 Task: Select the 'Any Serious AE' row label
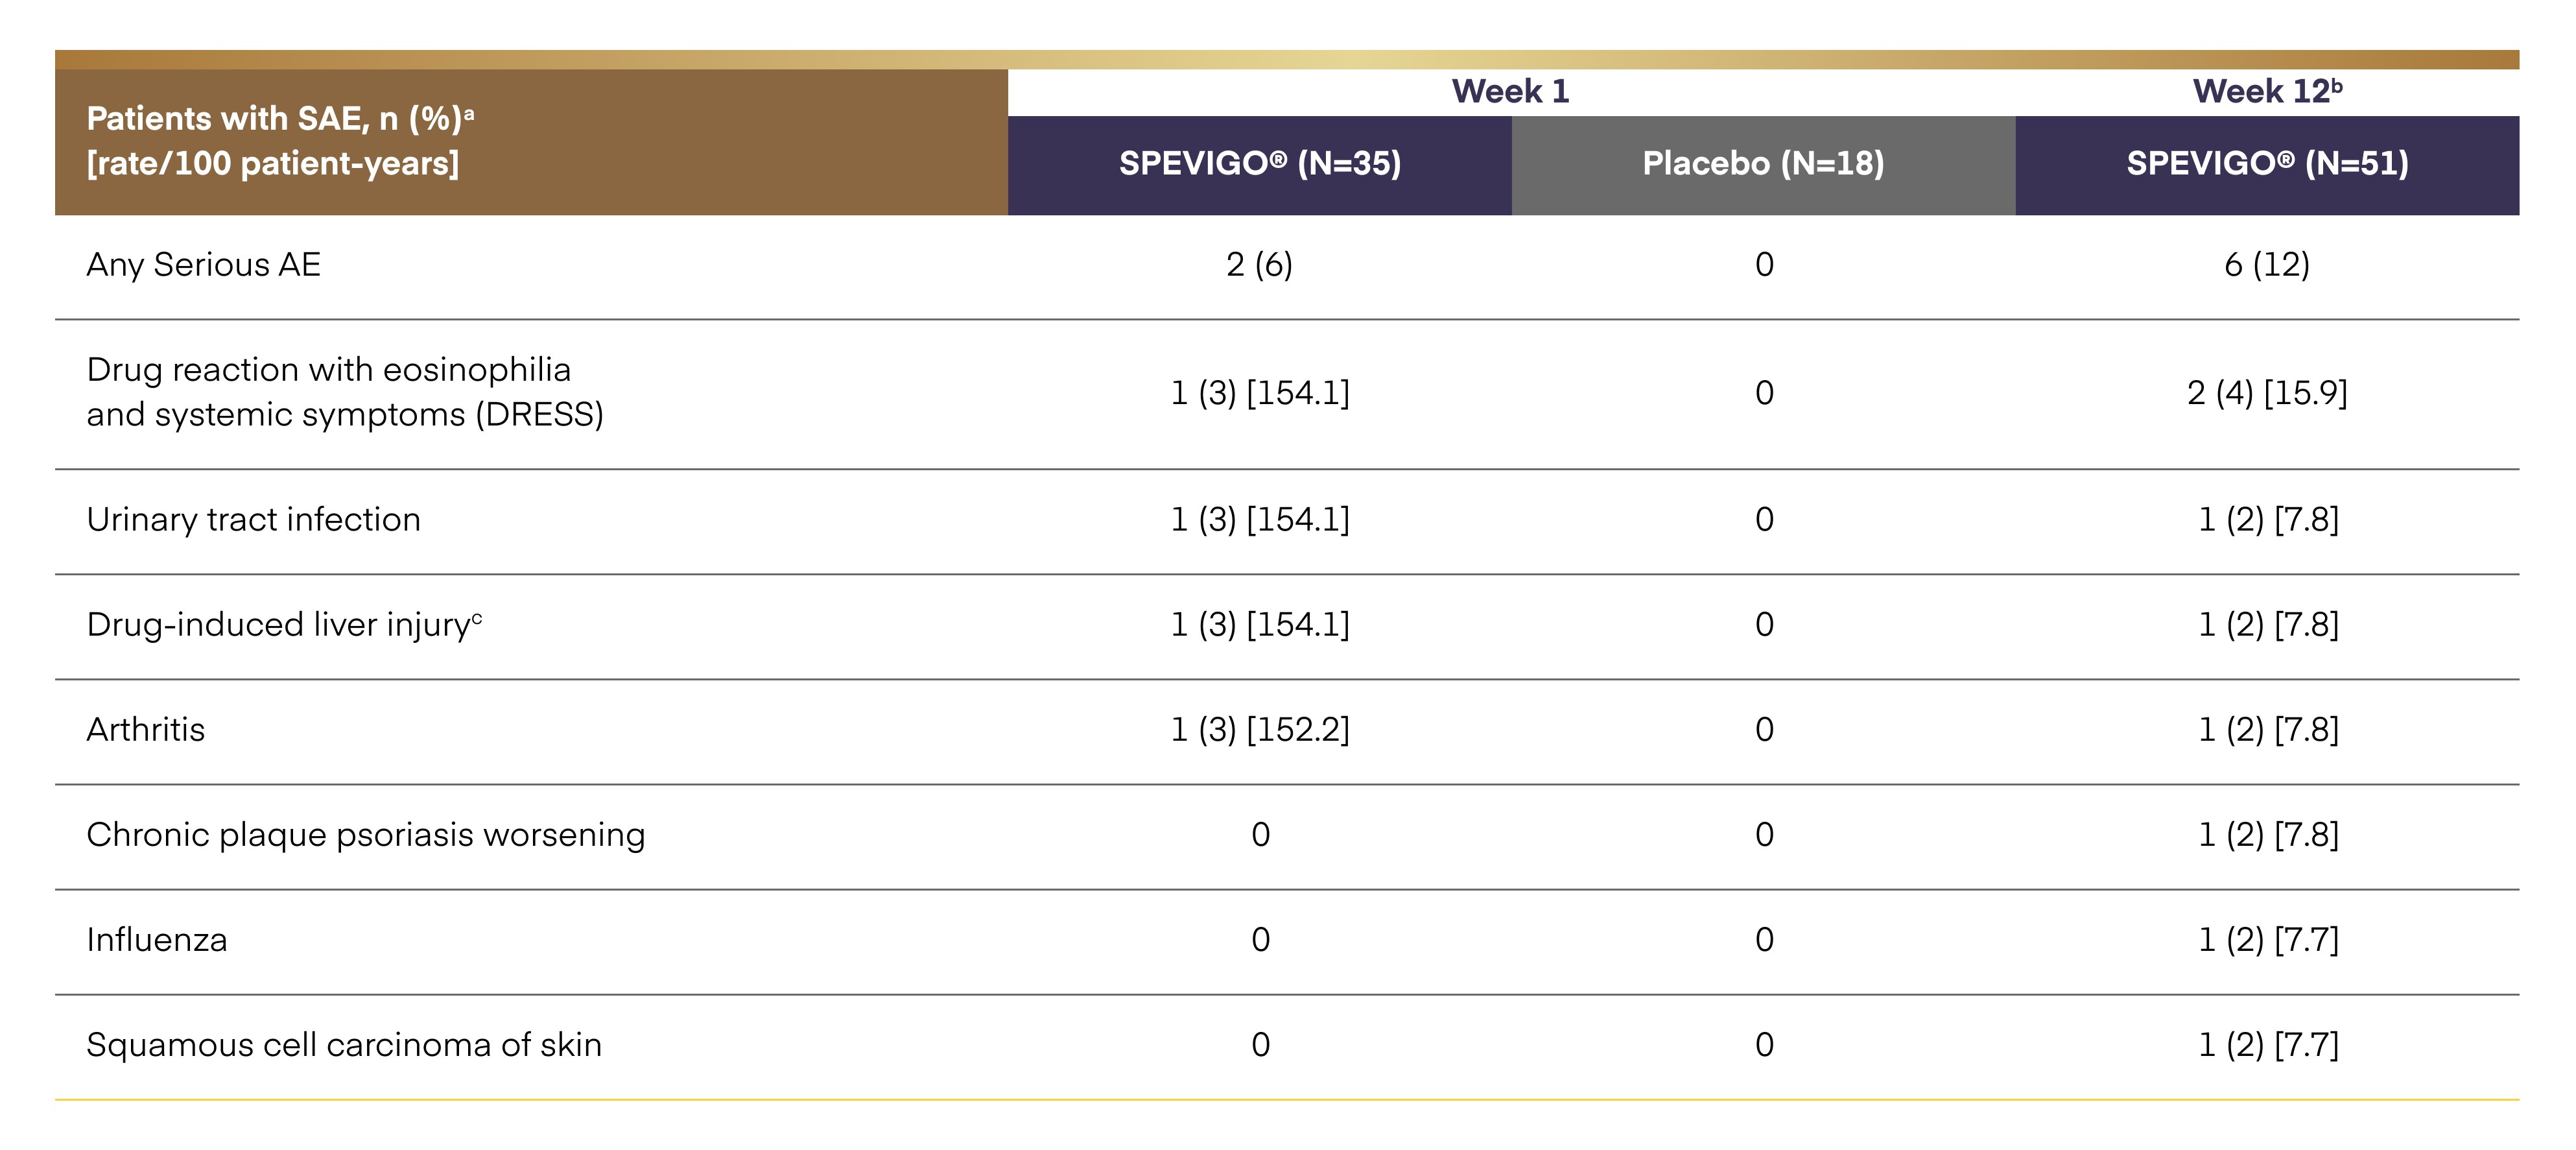click(x=204, y=265)
